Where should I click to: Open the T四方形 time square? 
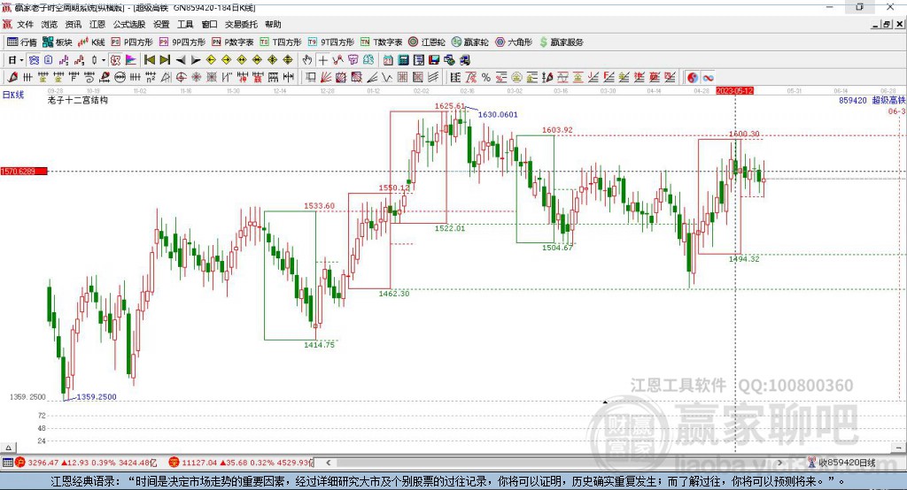[281, 42]
